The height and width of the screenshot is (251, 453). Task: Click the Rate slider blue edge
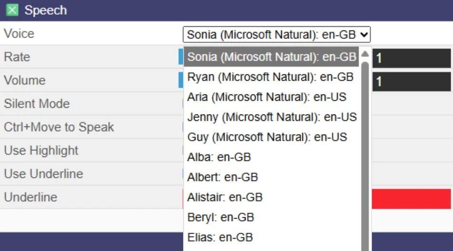click(181, 56)
